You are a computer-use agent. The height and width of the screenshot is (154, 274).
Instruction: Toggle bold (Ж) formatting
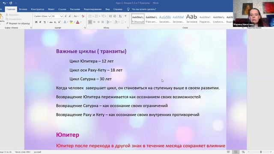pyautogui.click(x=36, y=22)
